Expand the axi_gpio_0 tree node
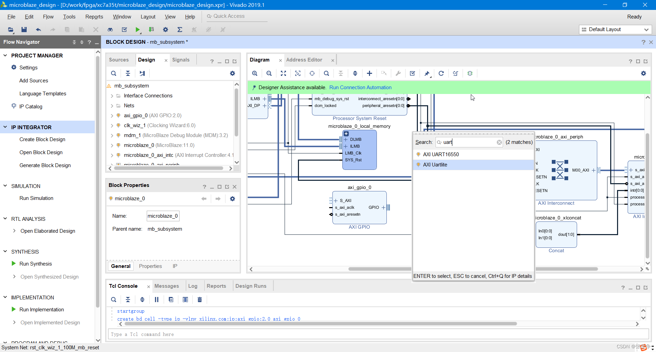The image size is (656, 352). 112,116
